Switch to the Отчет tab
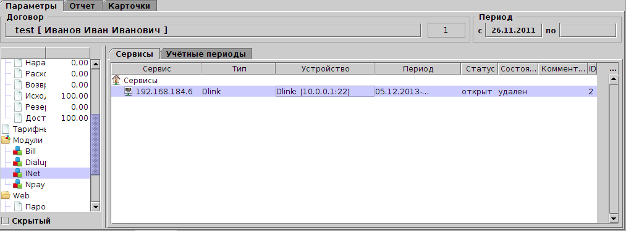Viewport: 626px width, 231px height. pyautogui.click(x=83, y=6)
